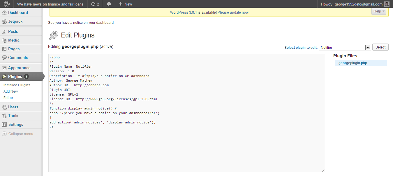Image resolution: width=393 pixels, height=176 pixels.
Task: Open Media via the camera icon
Action: pos(4,40)
